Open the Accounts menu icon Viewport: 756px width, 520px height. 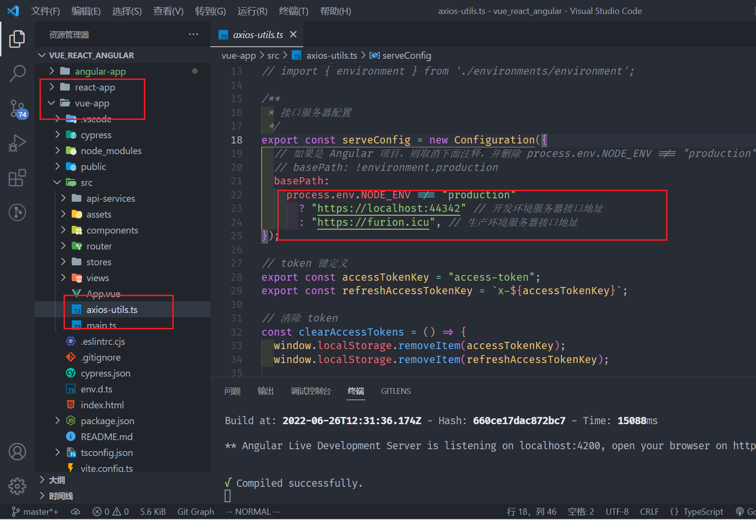pos(17,452)
